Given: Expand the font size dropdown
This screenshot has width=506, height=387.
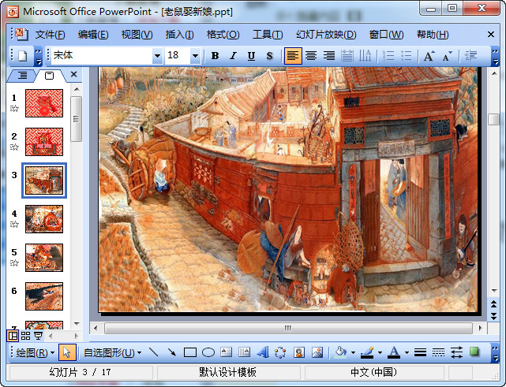Looking at the screenshot, I should coord(196,56).
